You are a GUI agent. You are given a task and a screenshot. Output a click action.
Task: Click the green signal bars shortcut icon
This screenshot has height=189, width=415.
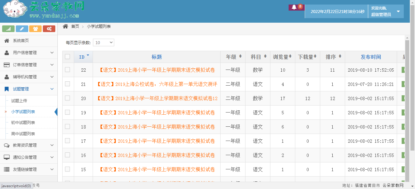pos(9,29)
